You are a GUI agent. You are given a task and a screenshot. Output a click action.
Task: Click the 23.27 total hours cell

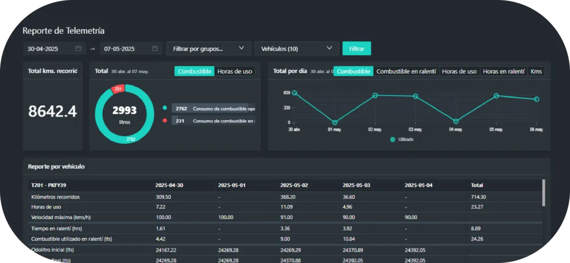477,207
